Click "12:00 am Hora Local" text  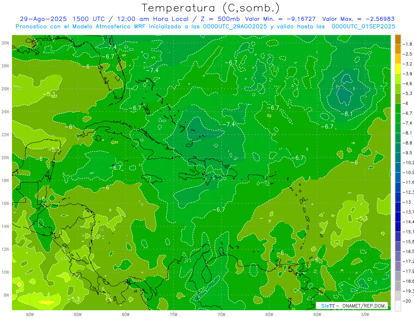pyautogui.click(x=152, y=19)
